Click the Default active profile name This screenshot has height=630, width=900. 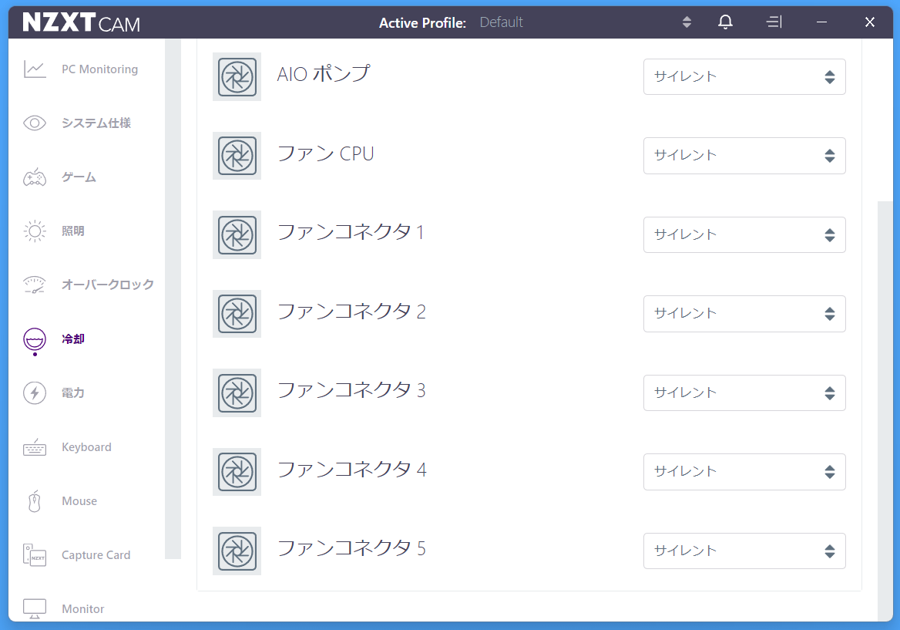click(501, 22)
